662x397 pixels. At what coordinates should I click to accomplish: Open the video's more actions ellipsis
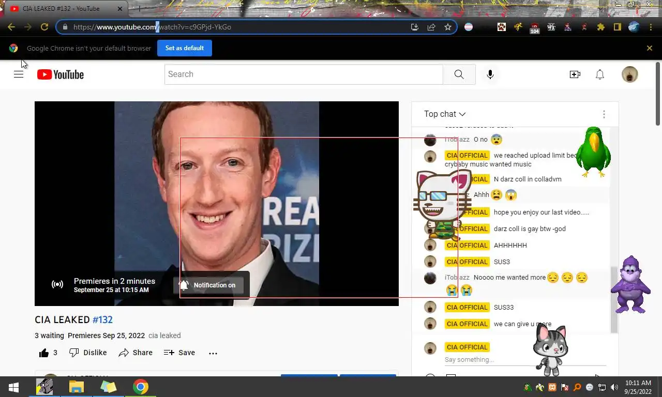coord(213,353)
